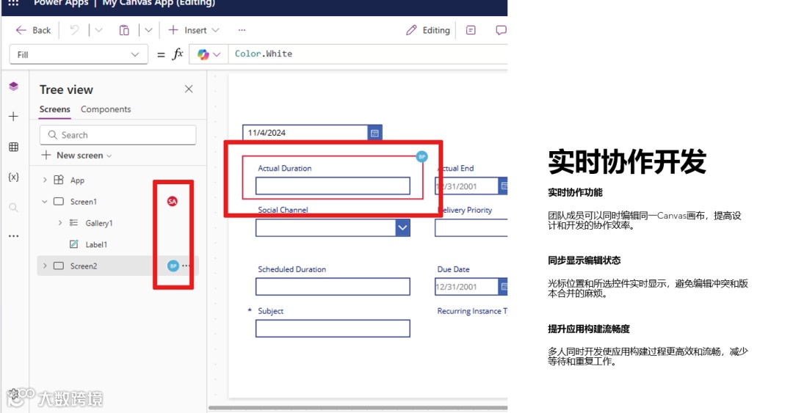Open the undo history dropdown arrow

pyautogui.click(x=98, y=30)
